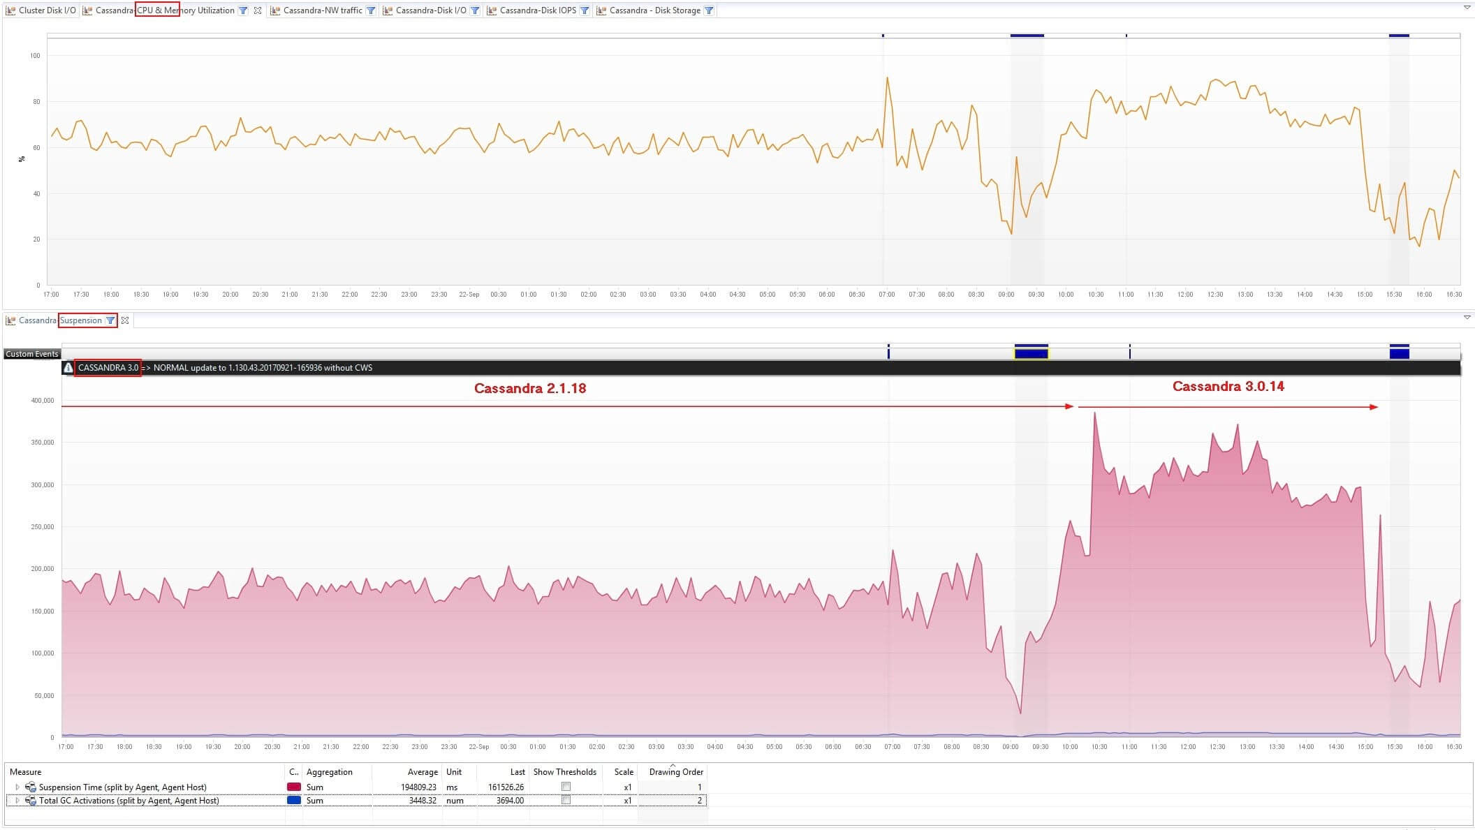Sort by the Show Thresholds column header
Screen dimensions: 1475x830
pyautogui.click(x=565, y=772)
